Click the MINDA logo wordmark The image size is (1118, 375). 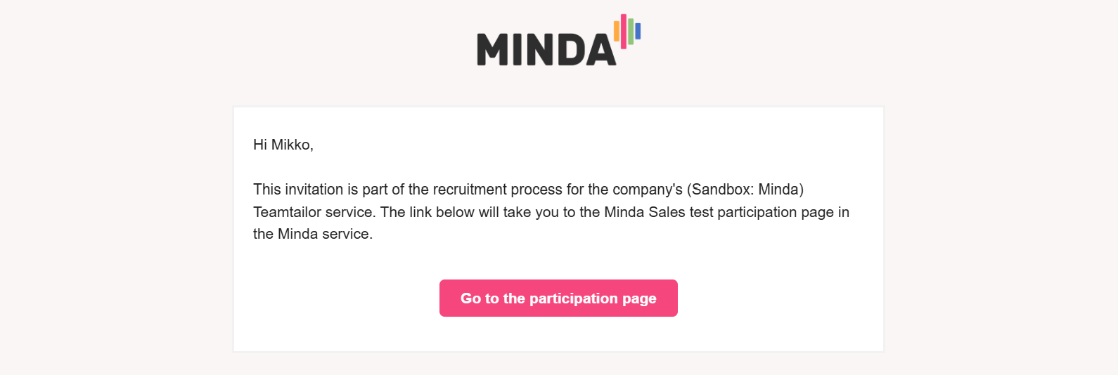pyautogui.click(x=546, y=49)
